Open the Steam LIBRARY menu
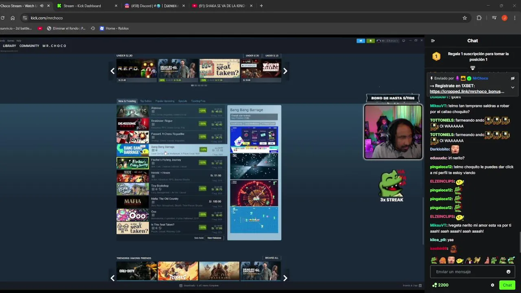The image size is (521, 293). click(9, 46)
